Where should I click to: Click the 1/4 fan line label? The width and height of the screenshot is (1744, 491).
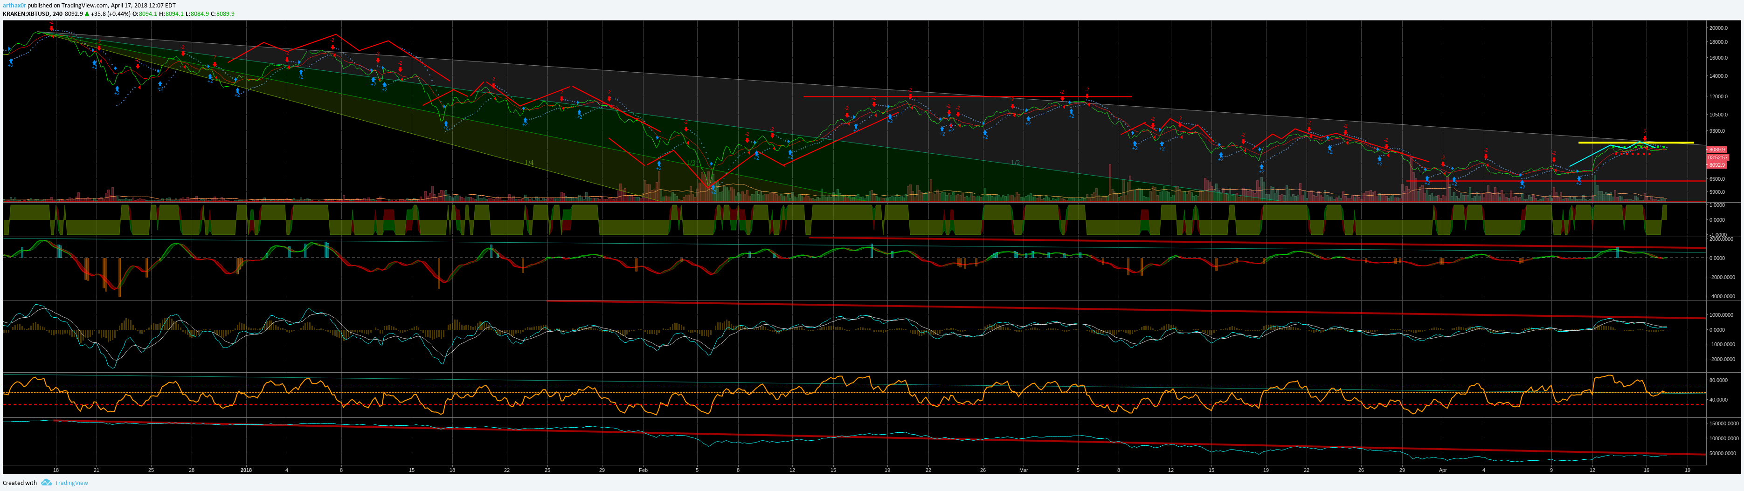point(529,163)
